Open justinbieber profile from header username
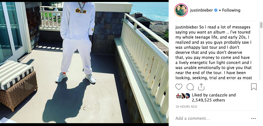This screenshot has width=263, height=126. click(201, 10)
